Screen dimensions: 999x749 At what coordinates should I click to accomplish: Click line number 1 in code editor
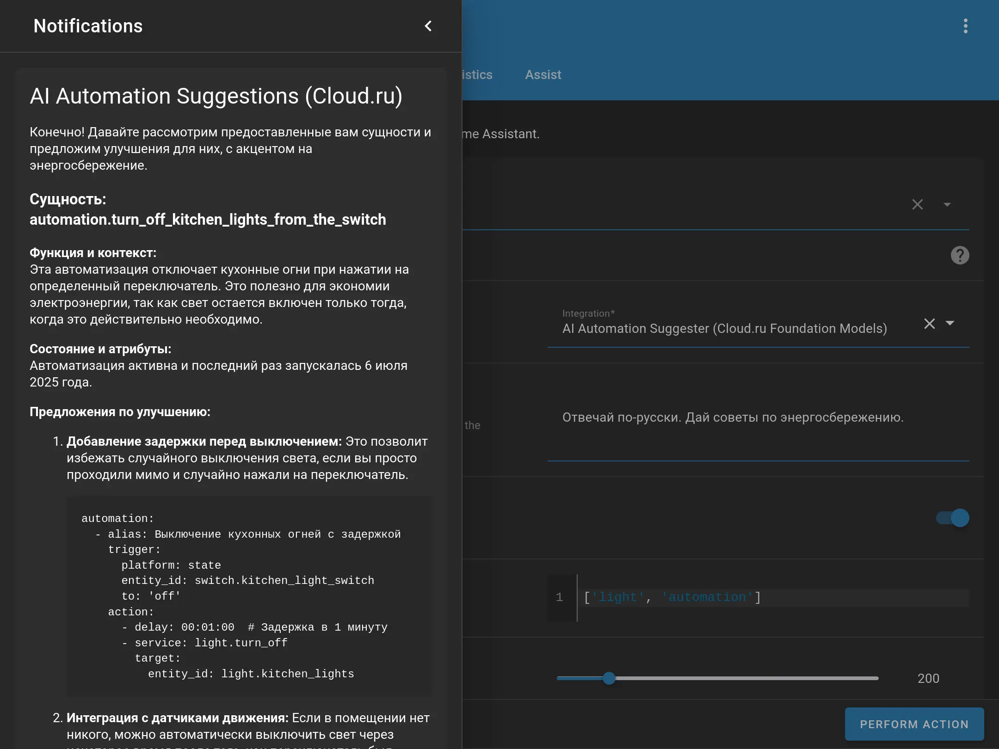559,597
